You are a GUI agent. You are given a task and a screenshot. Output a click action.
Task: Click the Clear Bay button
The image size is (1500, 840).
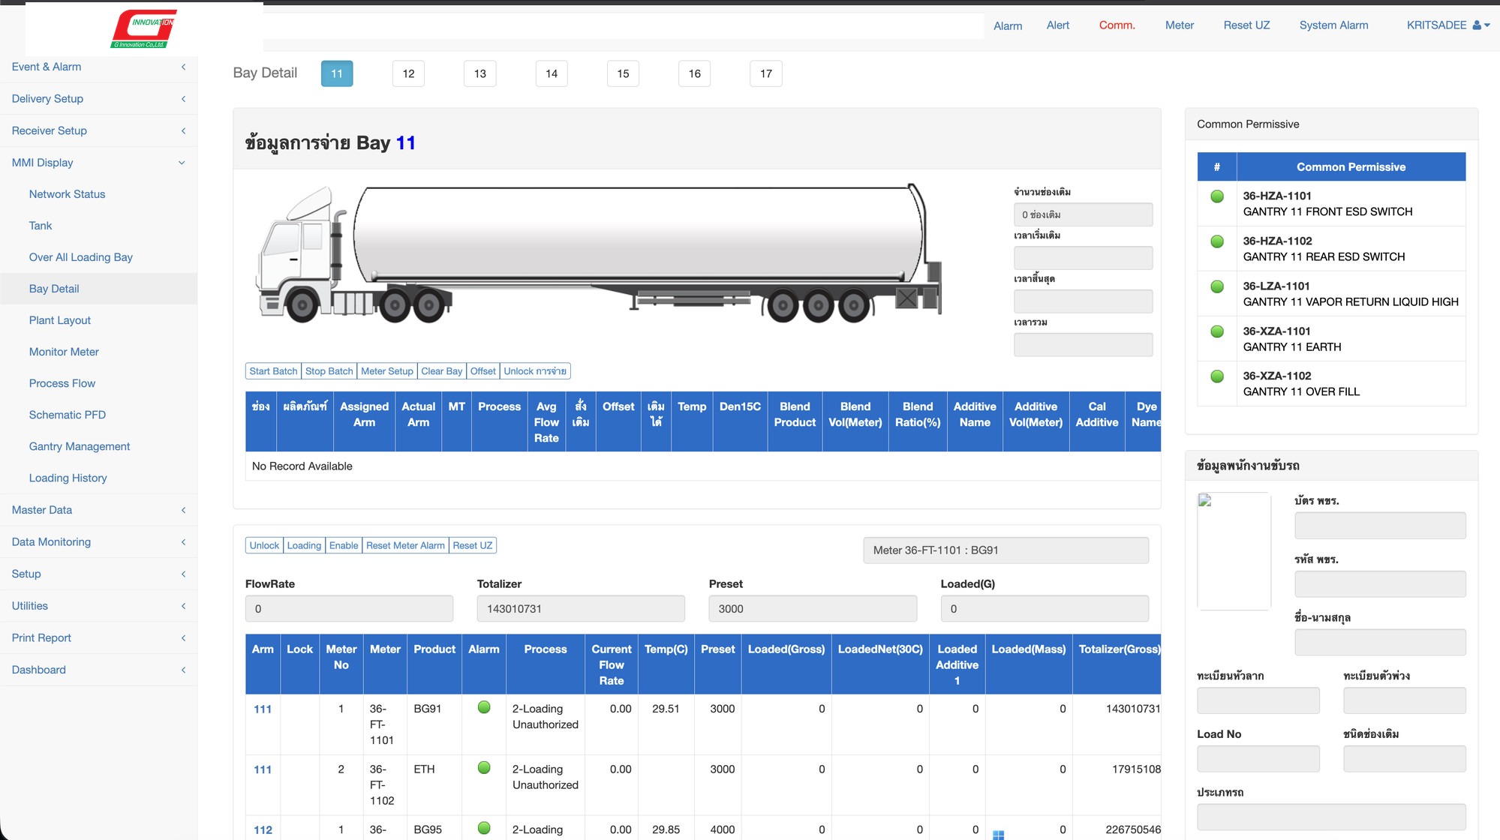tap(441, 371)
